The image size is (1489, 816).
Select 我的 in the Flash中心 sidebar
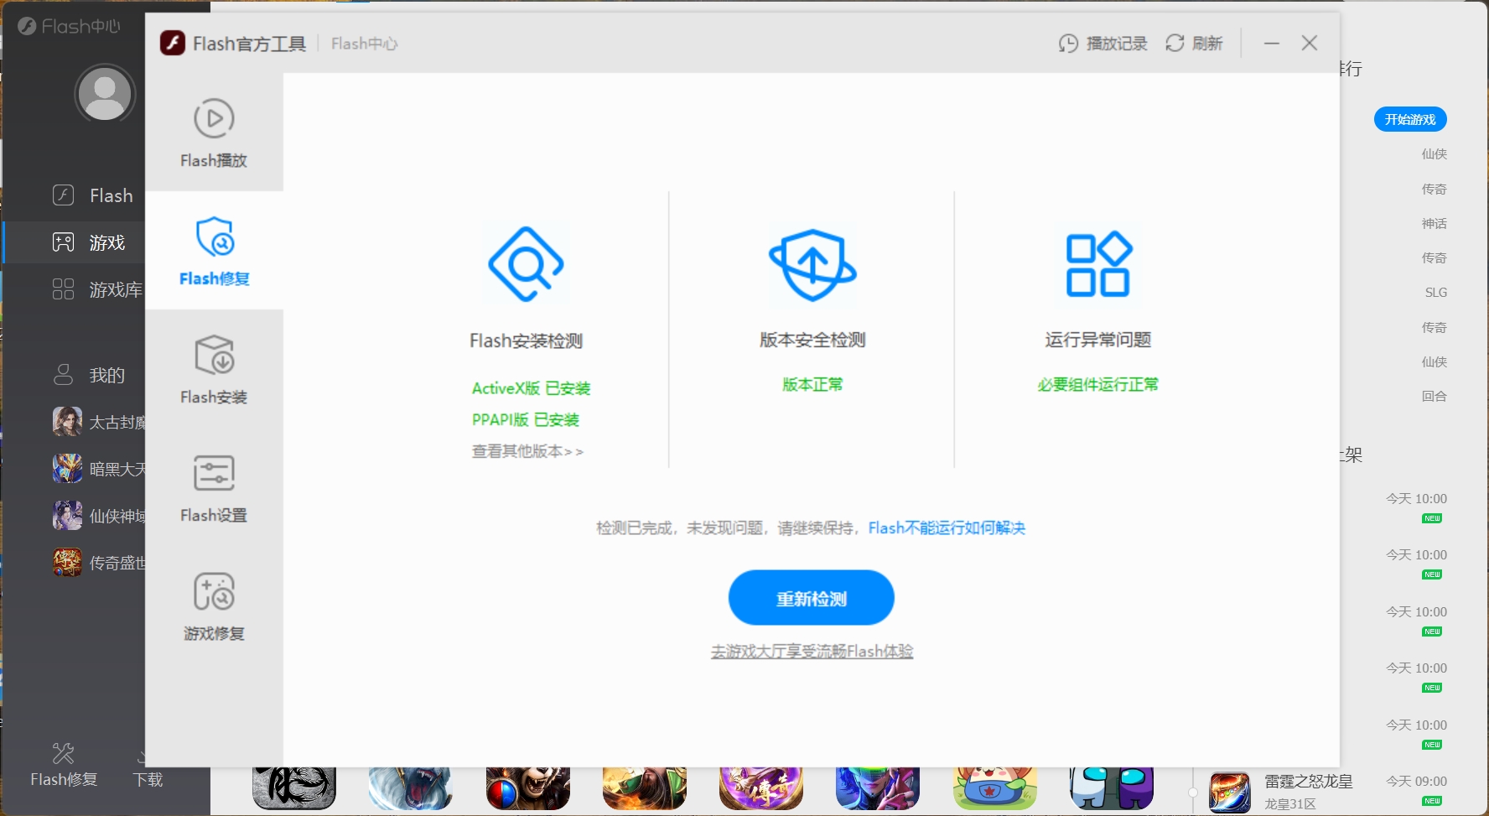(x=88, y=375)
